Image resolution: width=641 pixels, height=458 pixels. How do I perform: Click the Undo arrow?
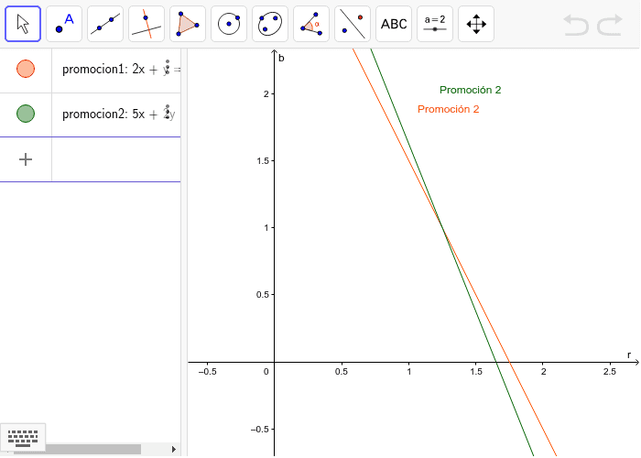[576, 25]
